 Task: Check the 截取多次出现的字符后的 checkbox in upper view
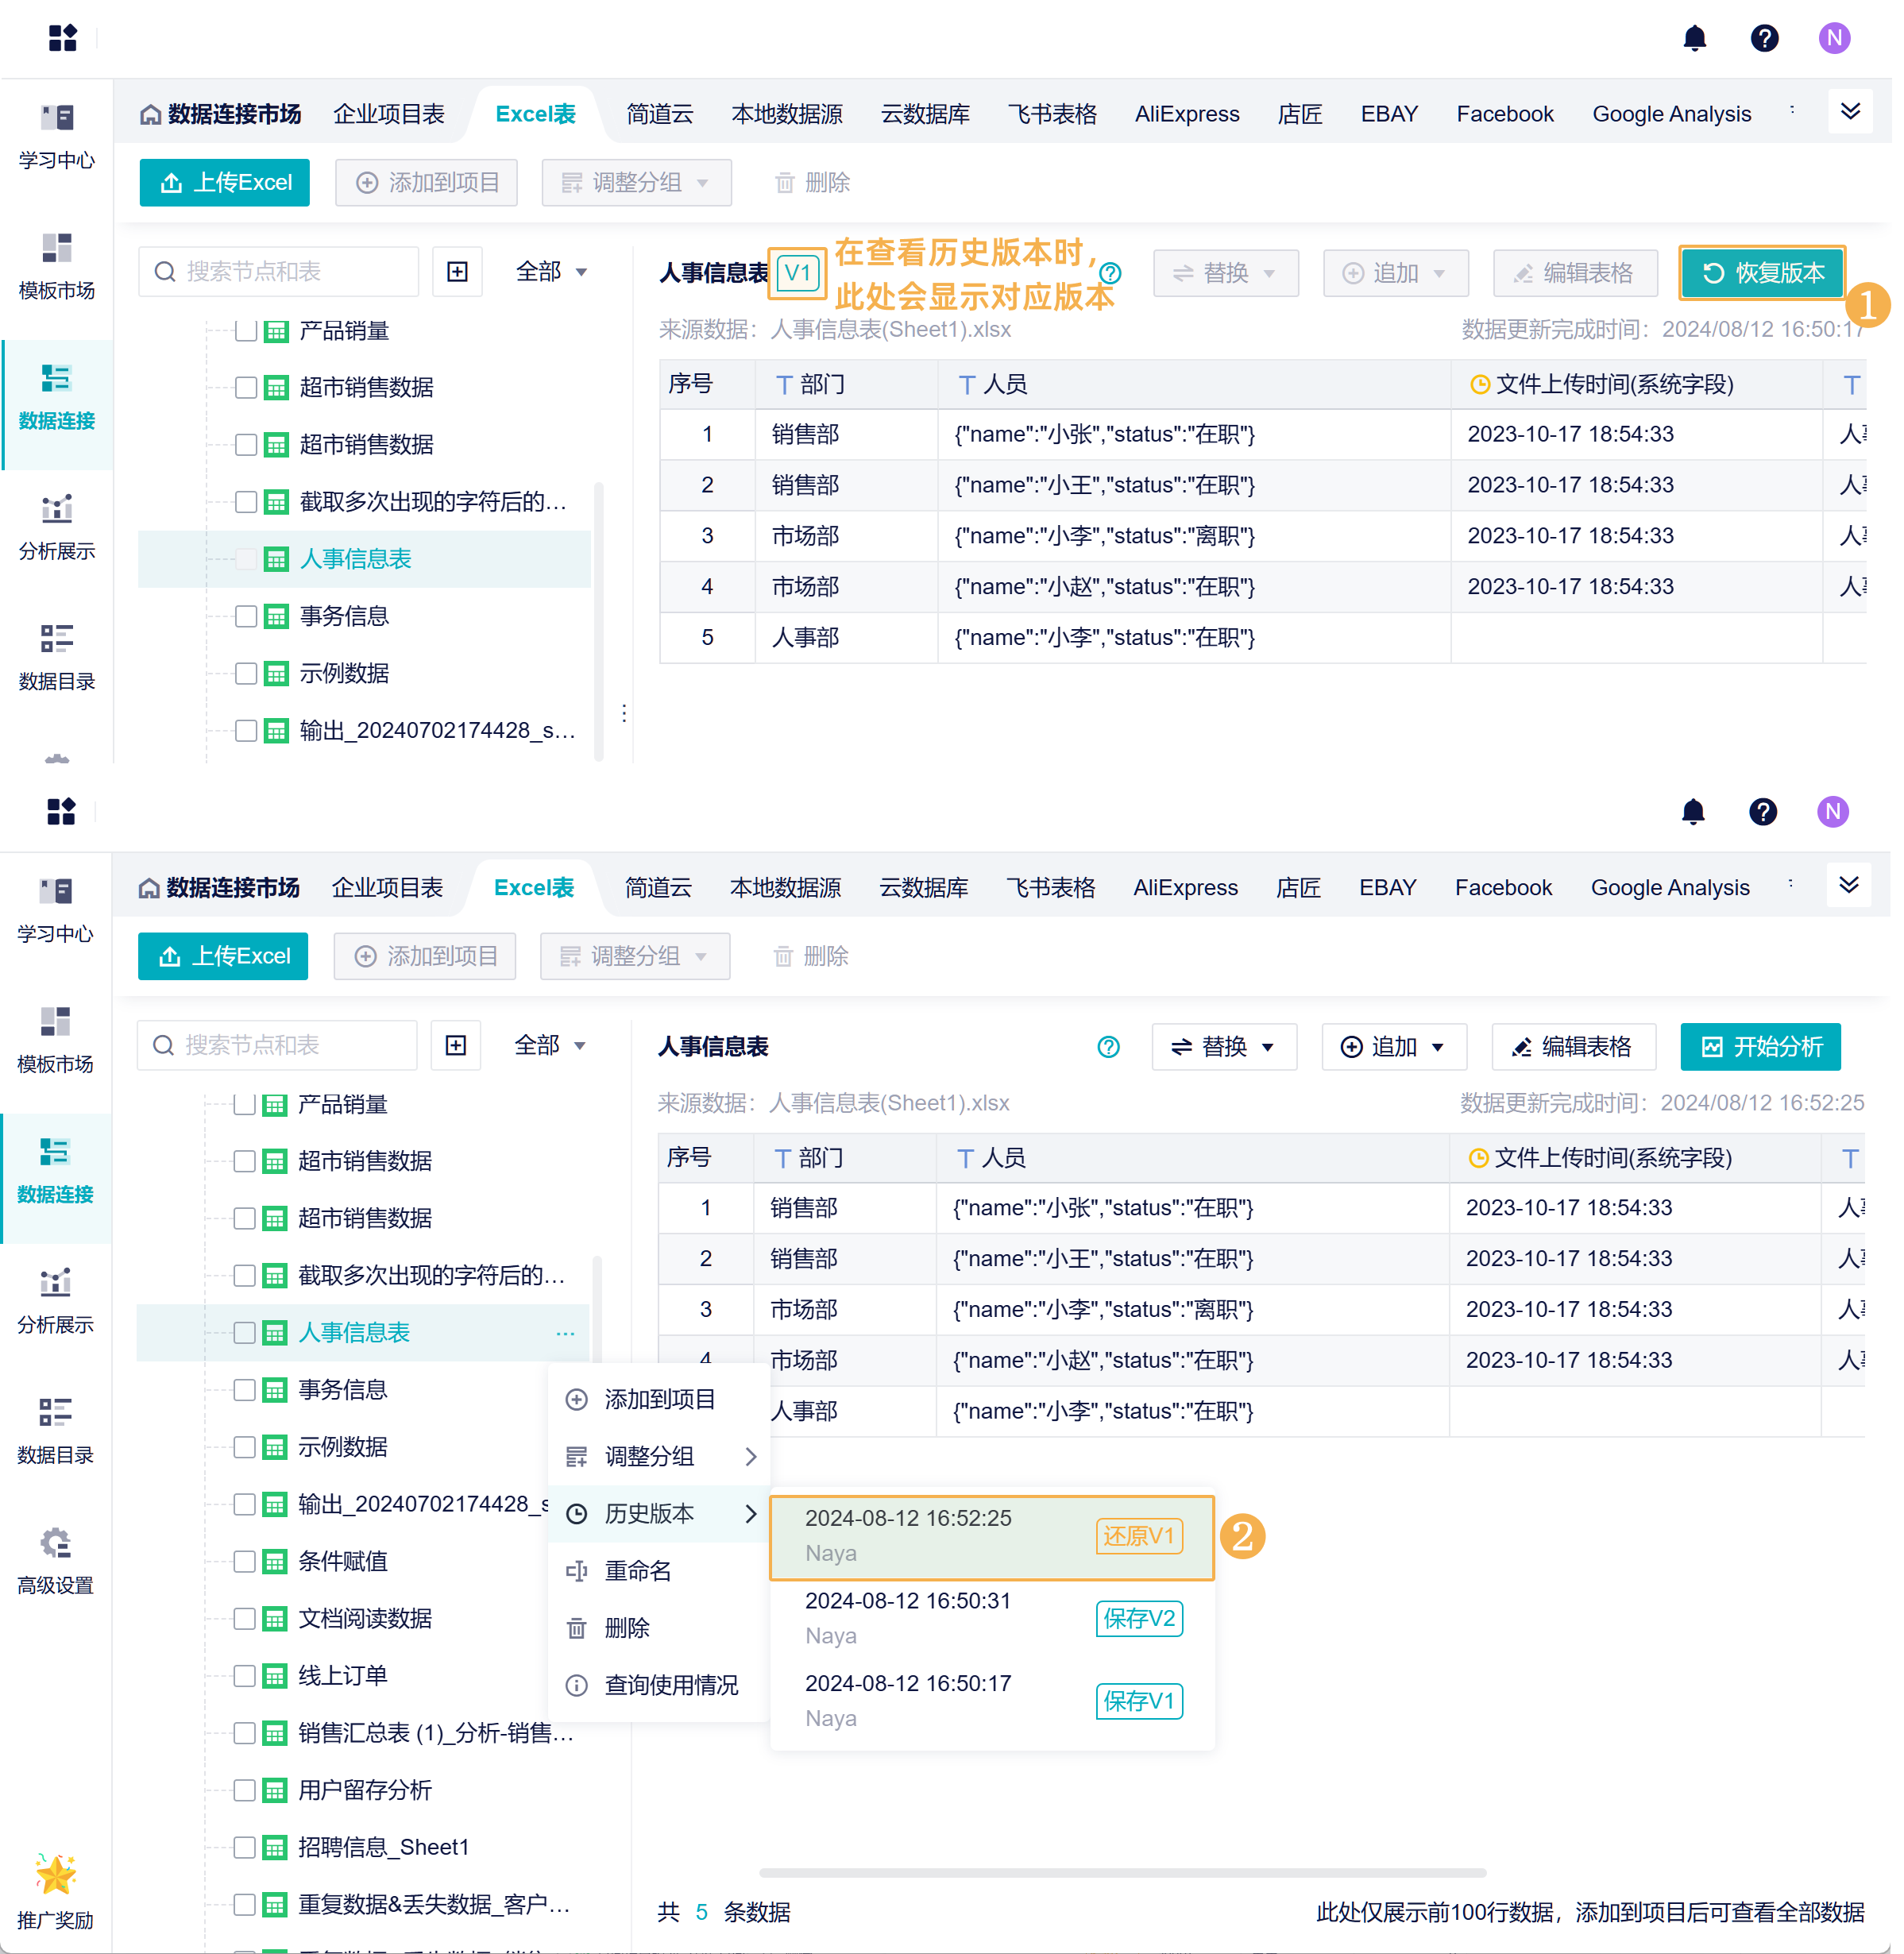click(x=246, y=501)
